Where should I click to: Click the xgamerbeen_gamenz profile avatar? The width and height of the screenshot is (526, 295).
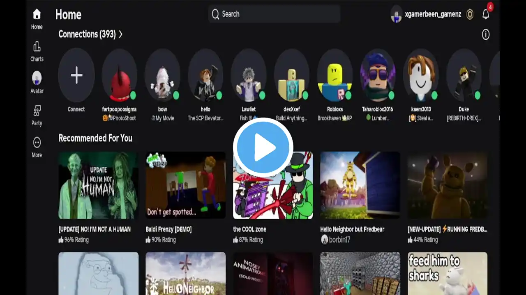tap(396, 14)
